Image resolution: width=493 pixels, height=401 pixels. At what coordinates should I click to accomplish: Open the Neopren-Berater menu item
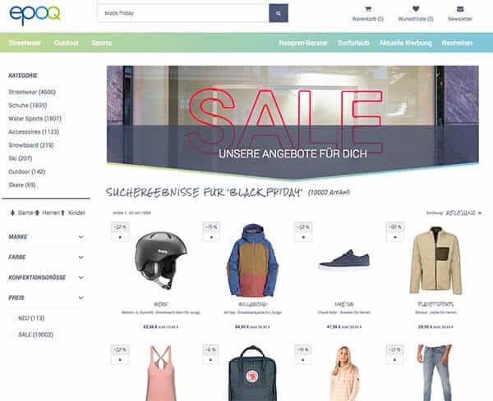click(x=303, y=43)
